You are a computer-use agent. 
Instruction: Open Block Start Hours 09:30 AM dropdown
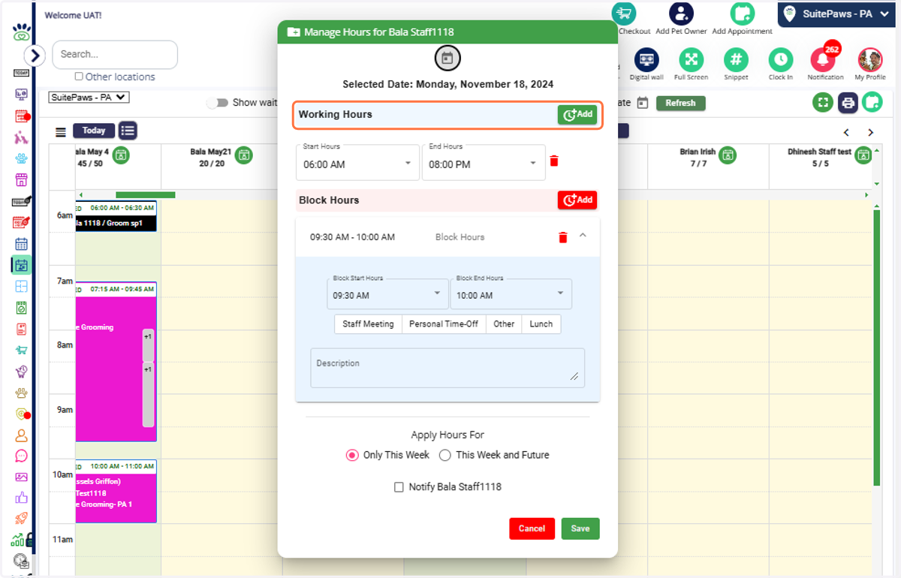[x=387, y=294]
